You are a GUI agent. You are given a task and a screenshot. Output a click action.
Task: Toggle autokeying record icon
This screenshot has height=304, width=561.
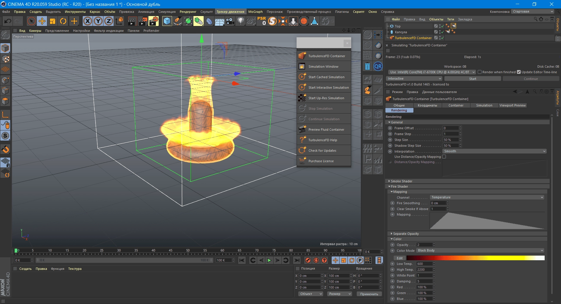coord(316,260)
